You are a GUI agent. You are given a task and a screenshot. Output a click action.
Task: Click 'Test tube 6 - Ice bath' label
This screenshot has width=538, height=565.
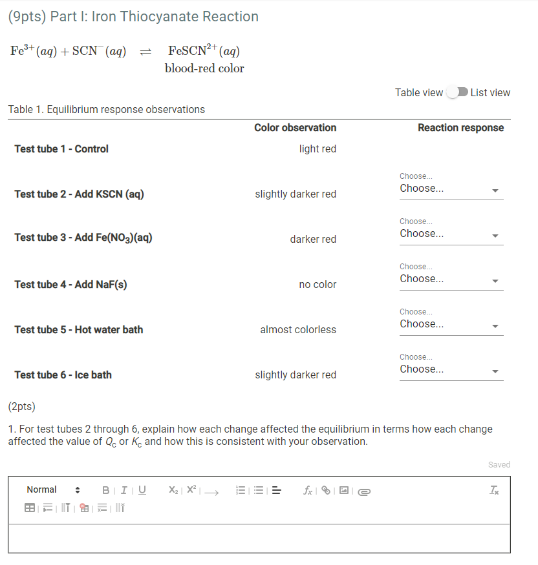click(63, 375)
